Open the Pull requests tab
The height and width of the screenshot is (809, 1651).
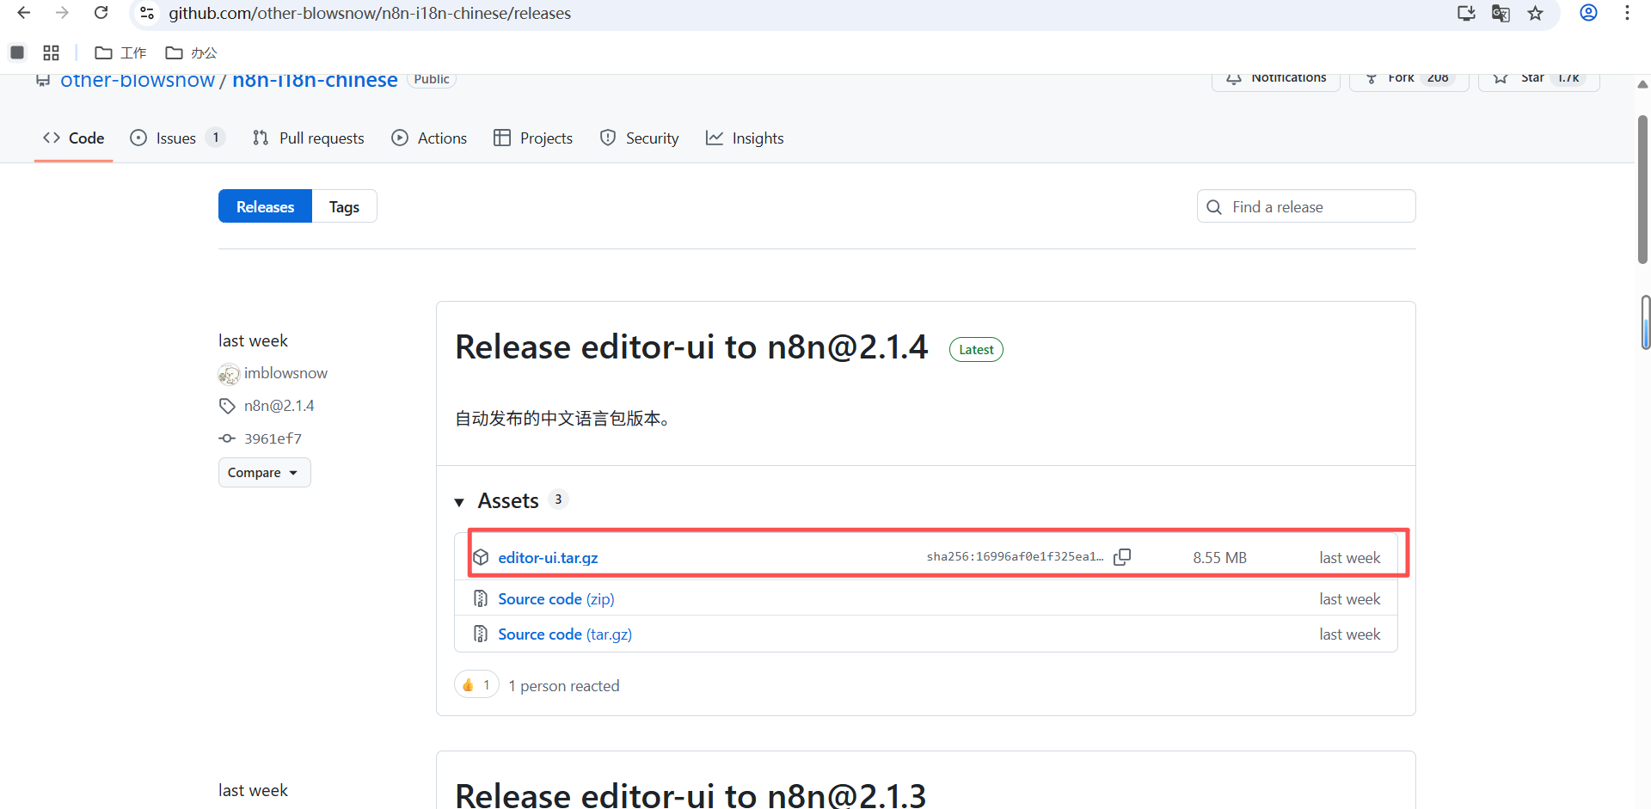pos(309,138)
